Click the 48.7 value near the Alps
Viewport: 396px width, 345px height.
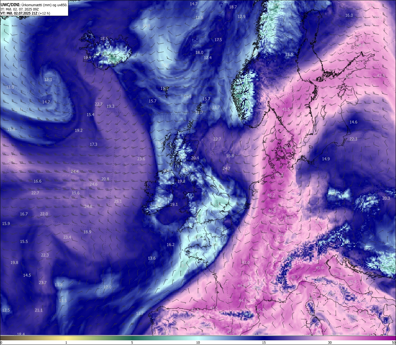tap(295, 278)
